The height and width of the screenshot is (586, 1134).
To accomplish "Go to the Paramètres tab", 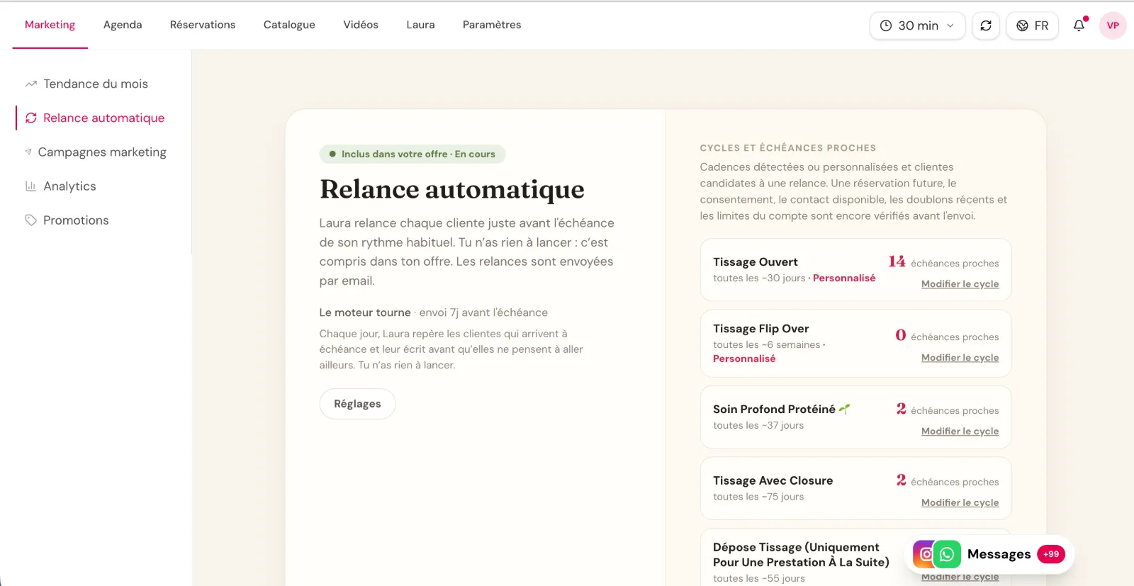I will pos(492,25).
